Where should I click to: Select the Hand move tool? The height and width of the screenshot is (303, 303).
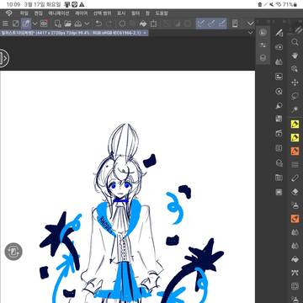click(295, 56)
